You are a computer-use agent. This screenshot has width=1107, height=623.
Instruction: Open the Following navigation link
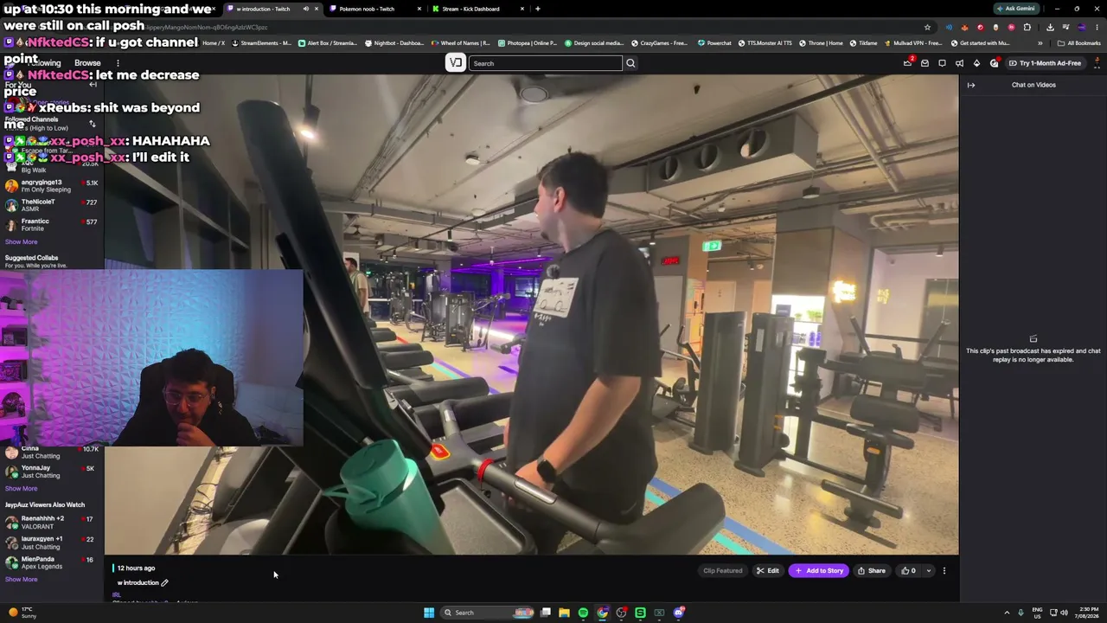click(x=45, y=63)
